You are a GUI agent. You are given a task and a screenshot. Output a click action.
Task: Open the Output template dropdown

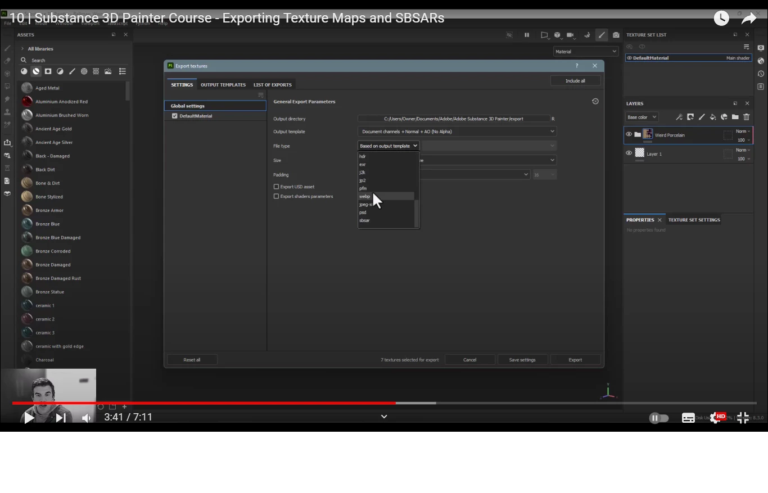tap(457, 132)
